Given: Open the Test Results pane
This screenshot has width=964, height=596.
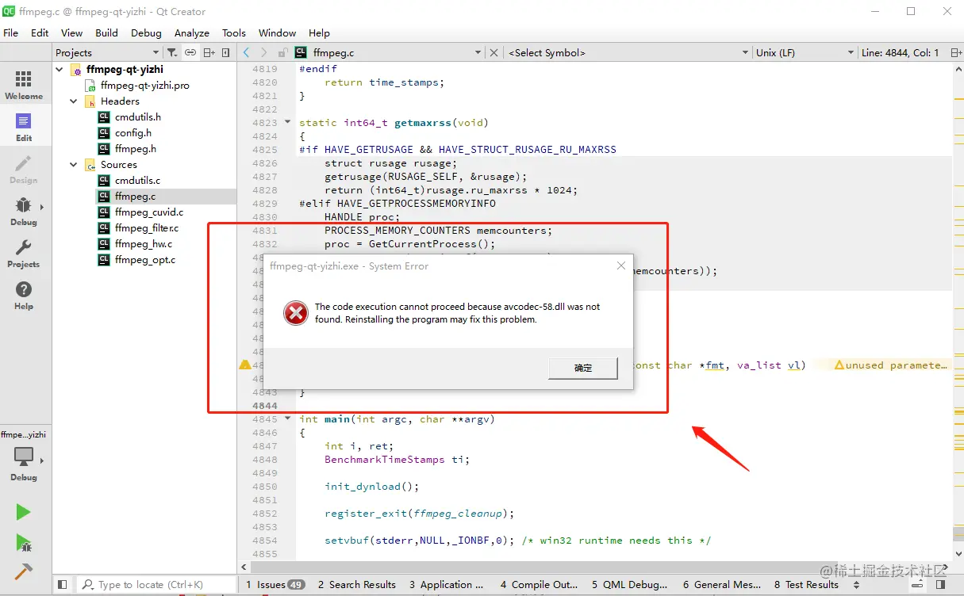Looking at the screenshot, I should pyautogui.click(x=806, y=585).
